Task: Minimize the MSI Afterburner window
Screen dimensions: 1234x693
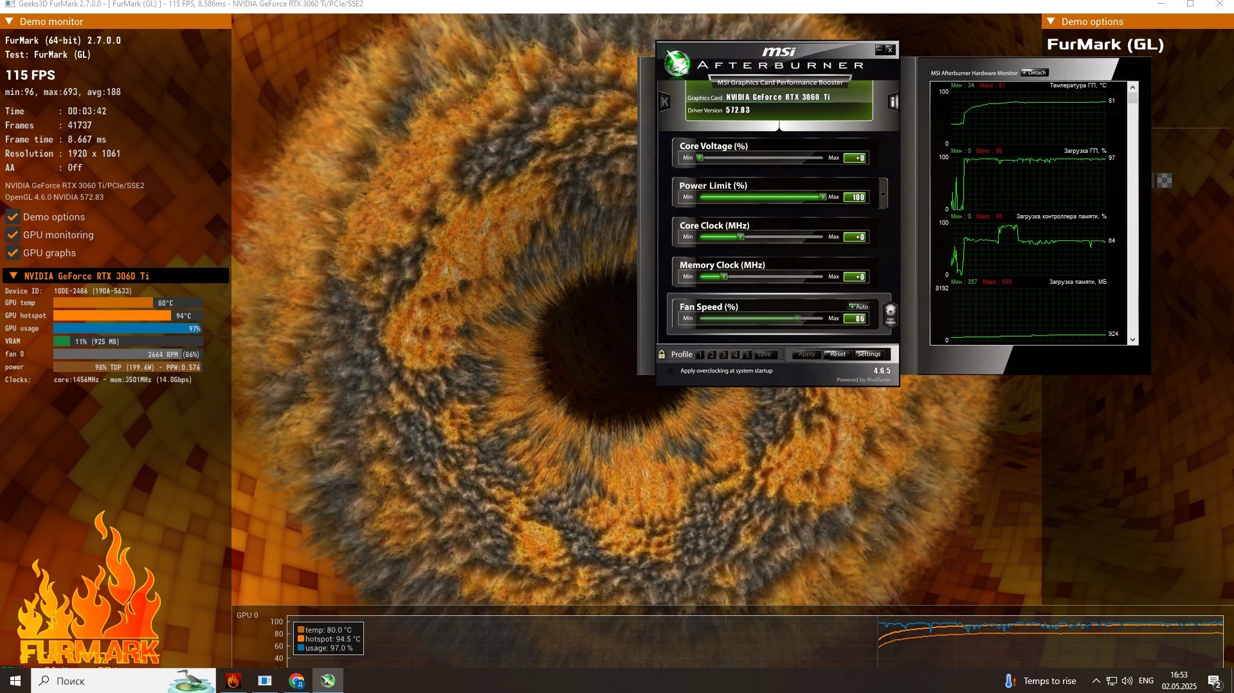Action: coord(879,49)
